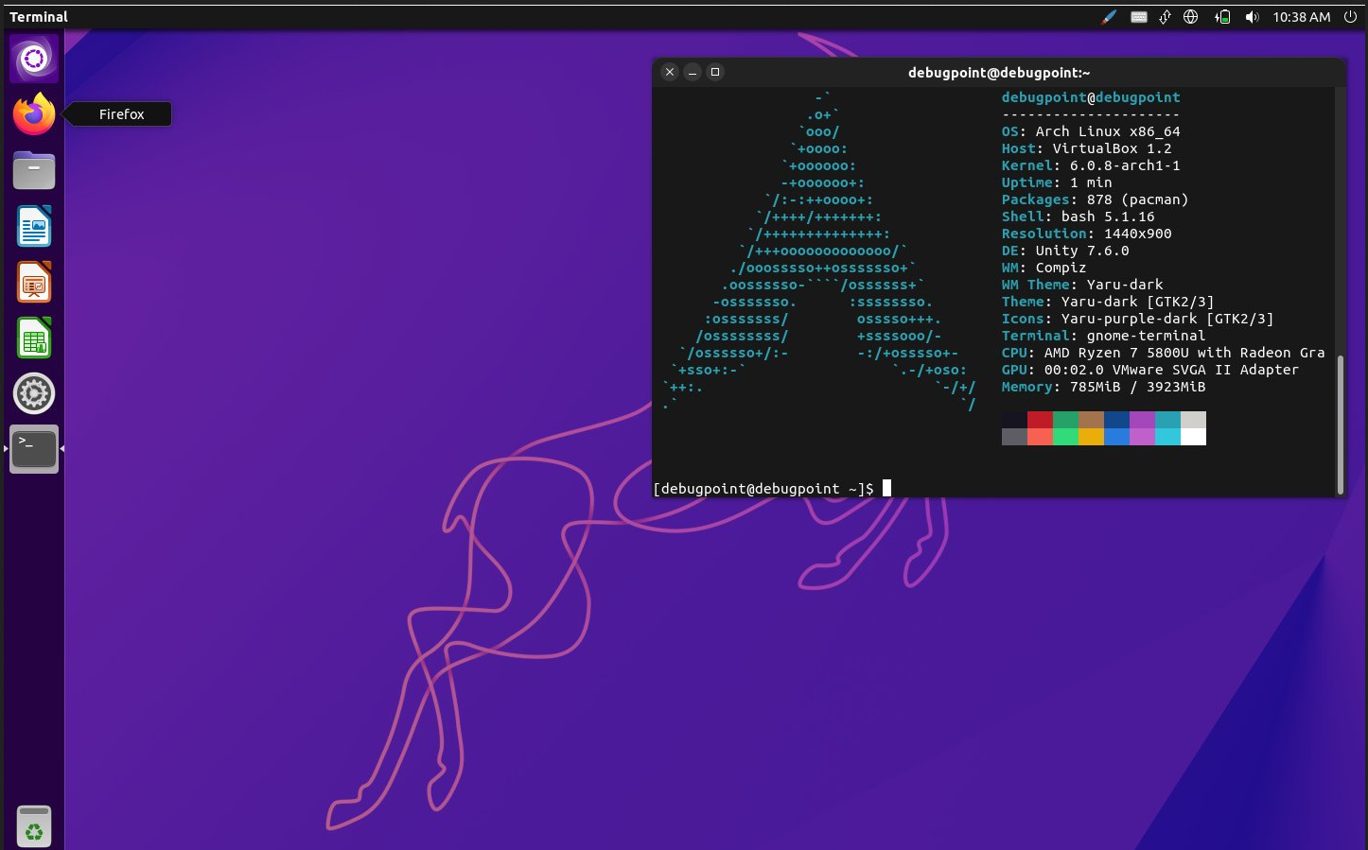Screen dimensions: 1368x850
Task: Open the Unity Dash home button
Action: pos(34,59)
